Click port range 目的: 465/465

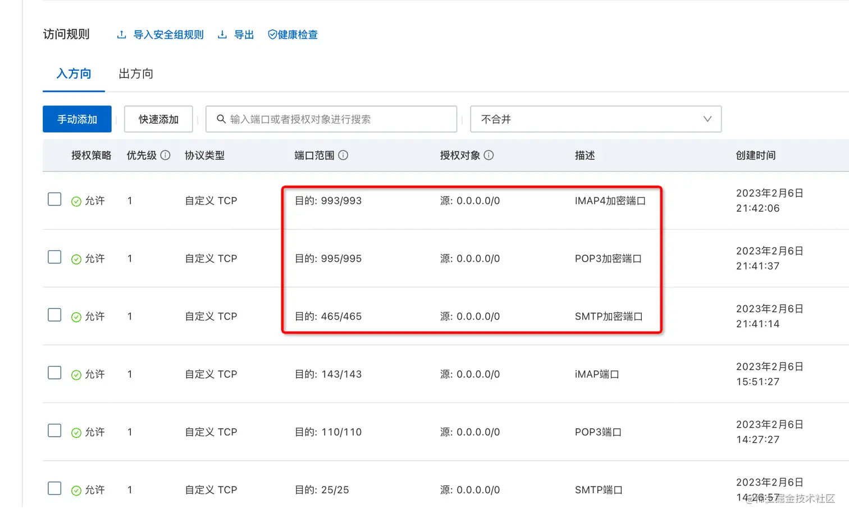[x=328, y=317]
